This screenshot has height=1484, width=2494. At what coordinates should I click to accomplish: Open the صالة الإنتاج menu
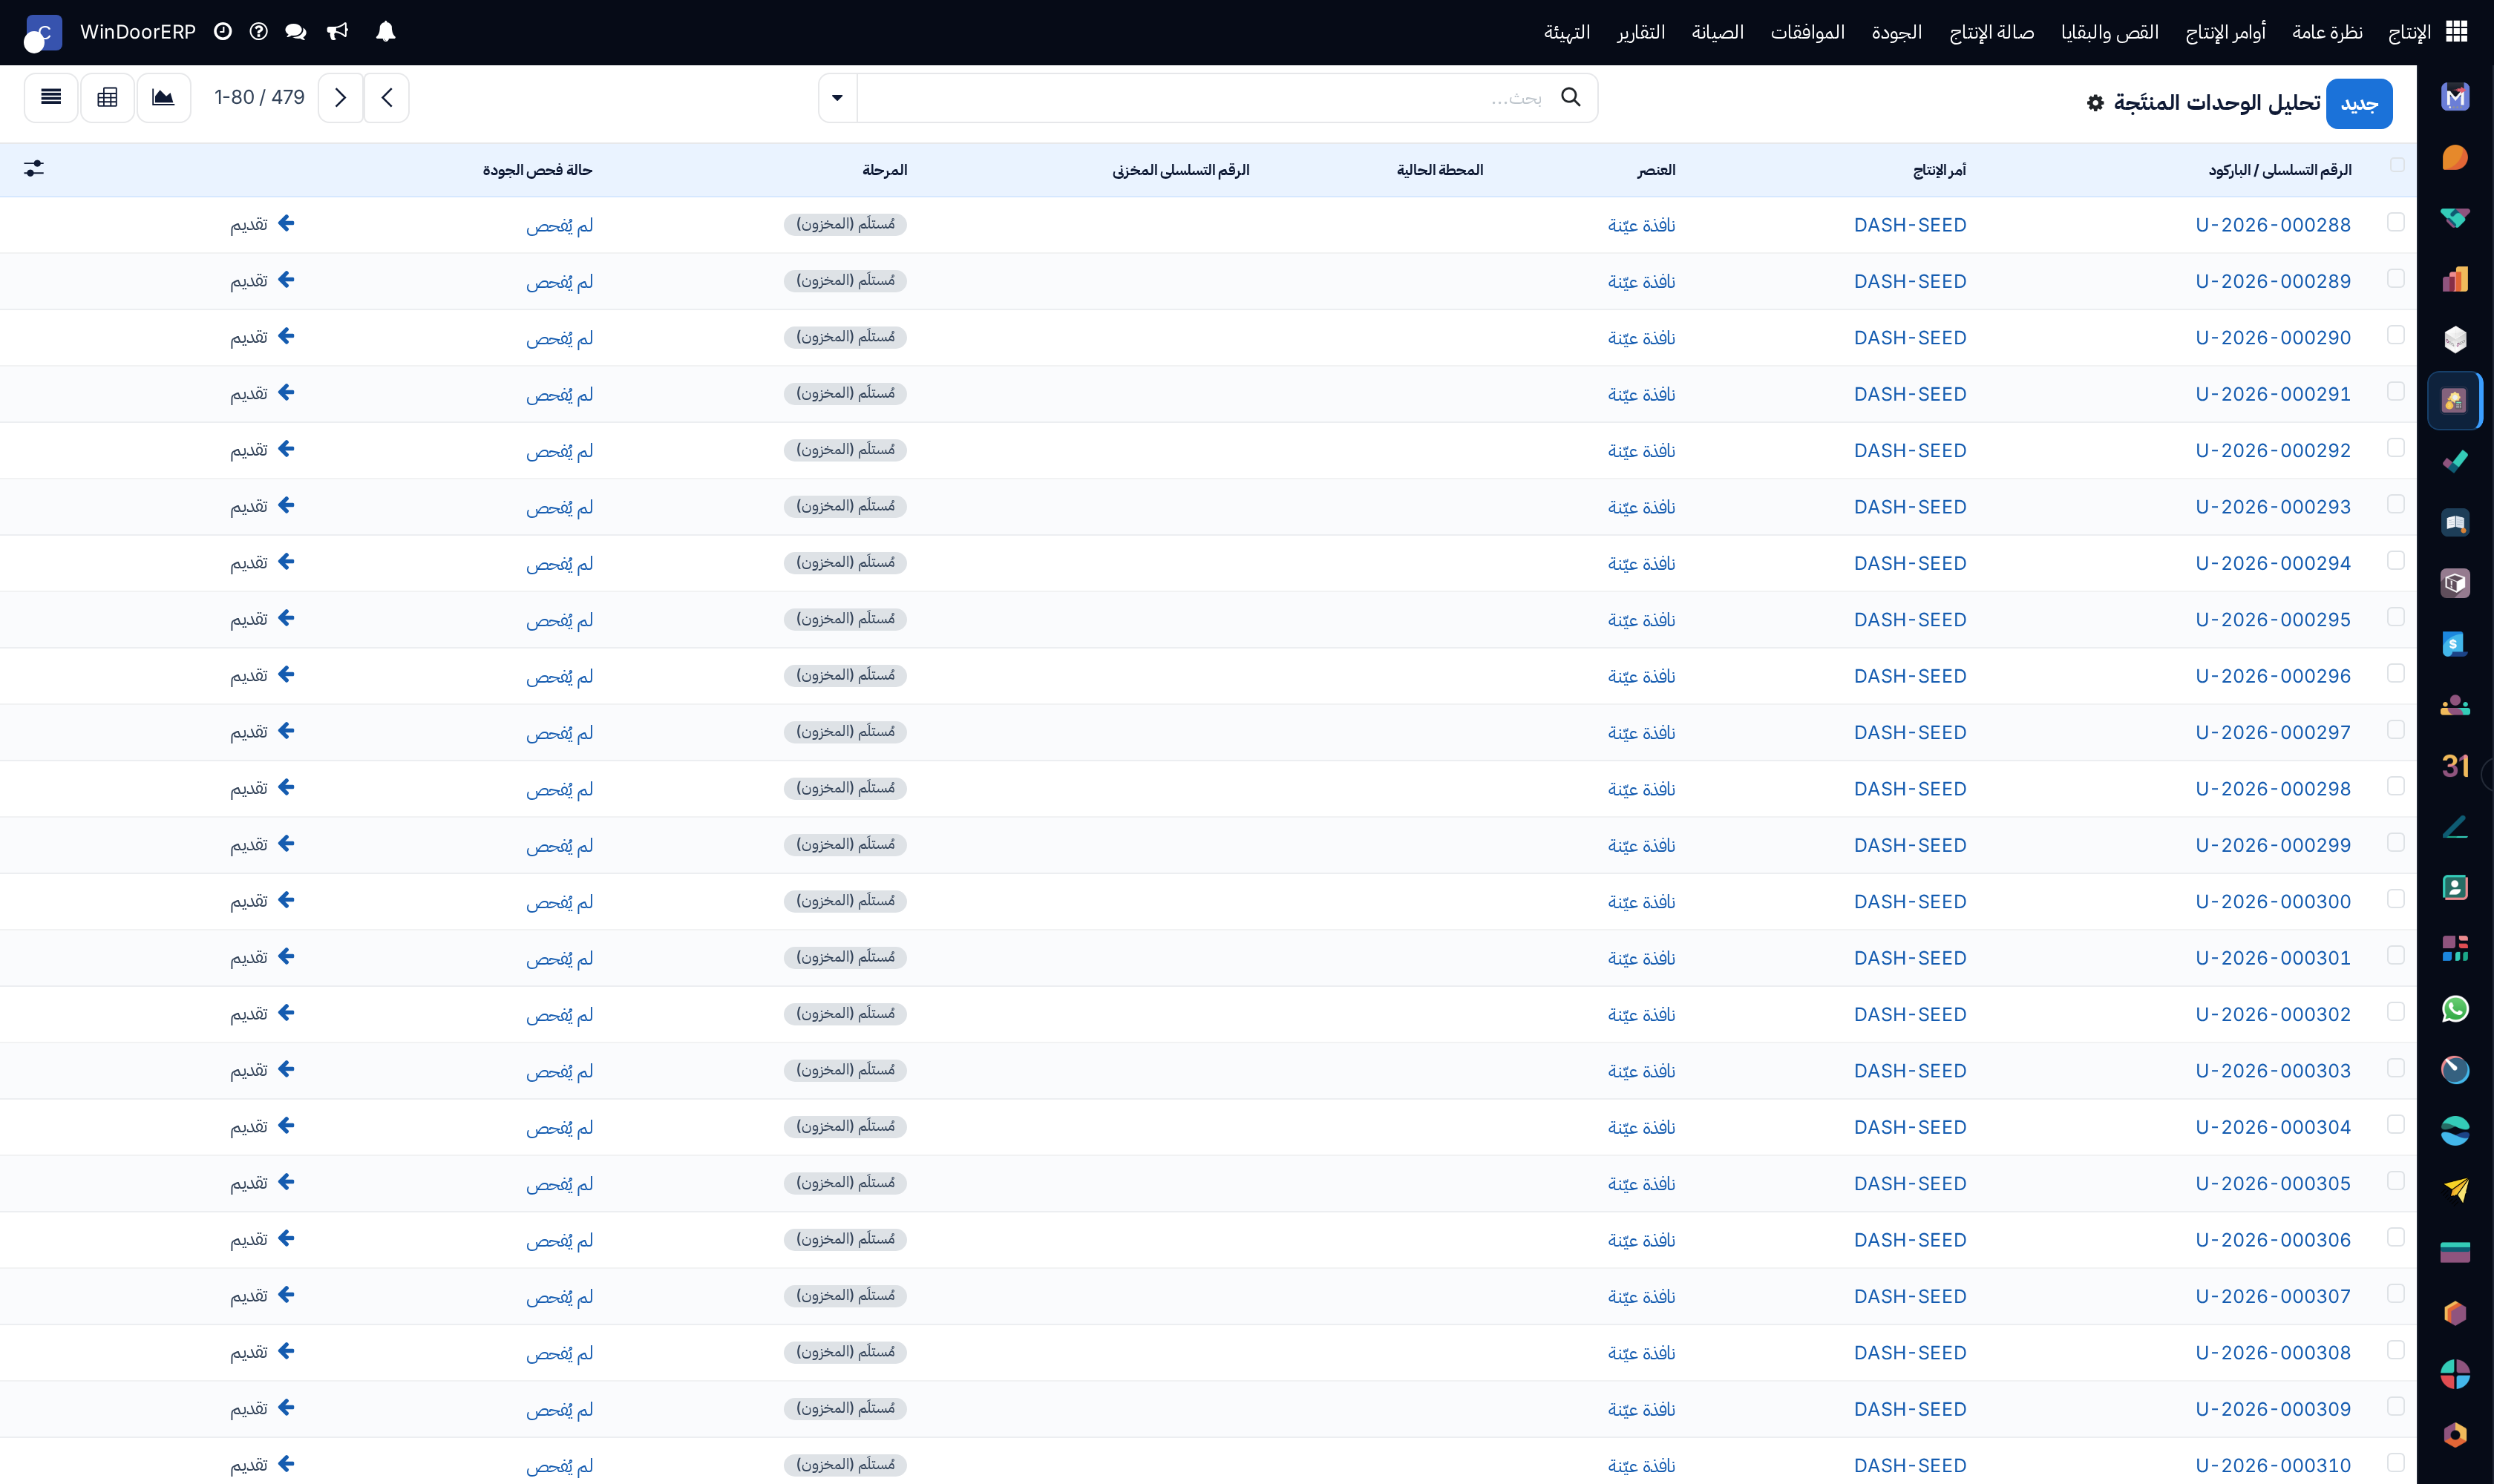click(1991, 33)
